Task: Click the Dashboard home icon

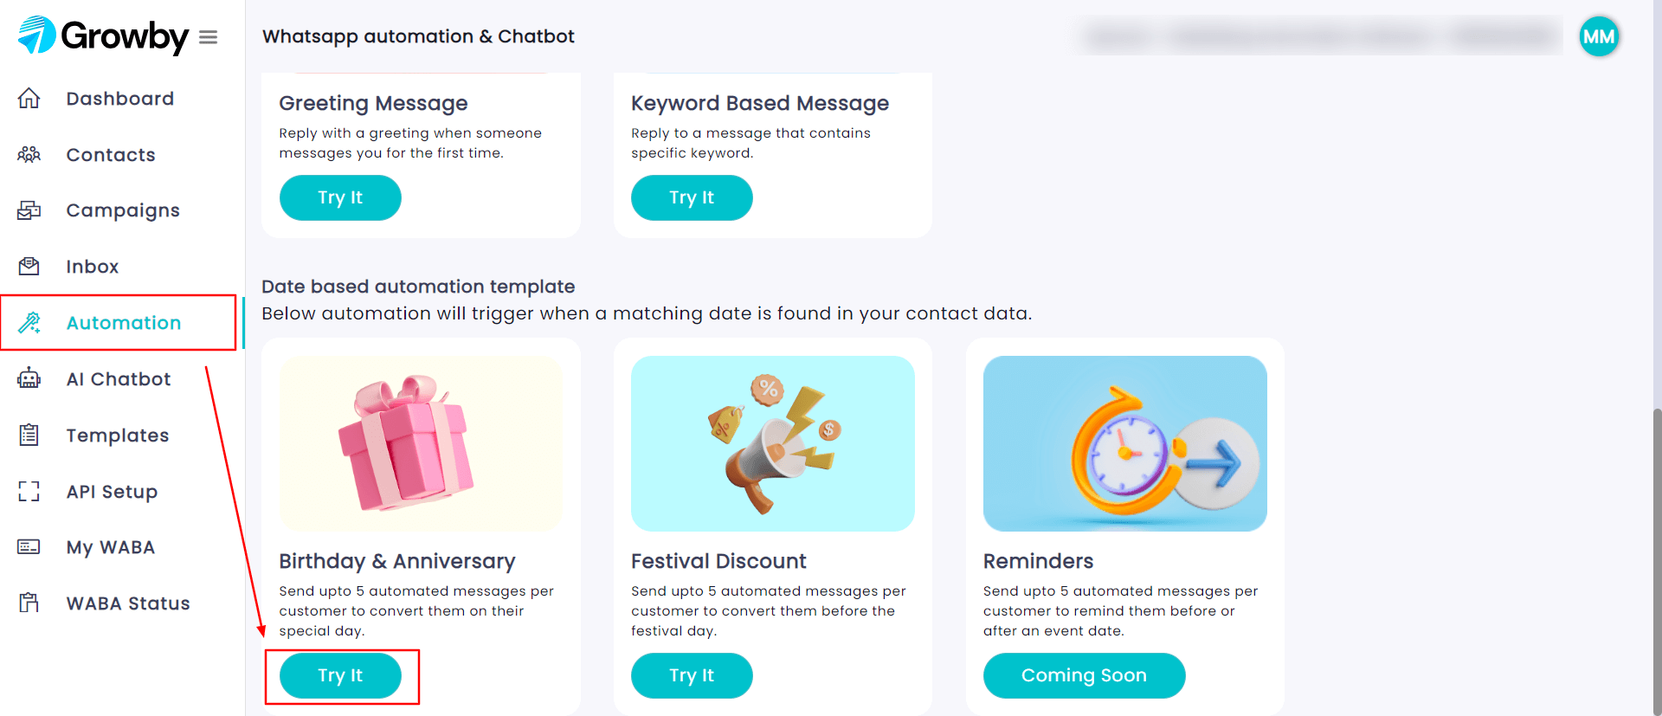Action: coord(29,99)
